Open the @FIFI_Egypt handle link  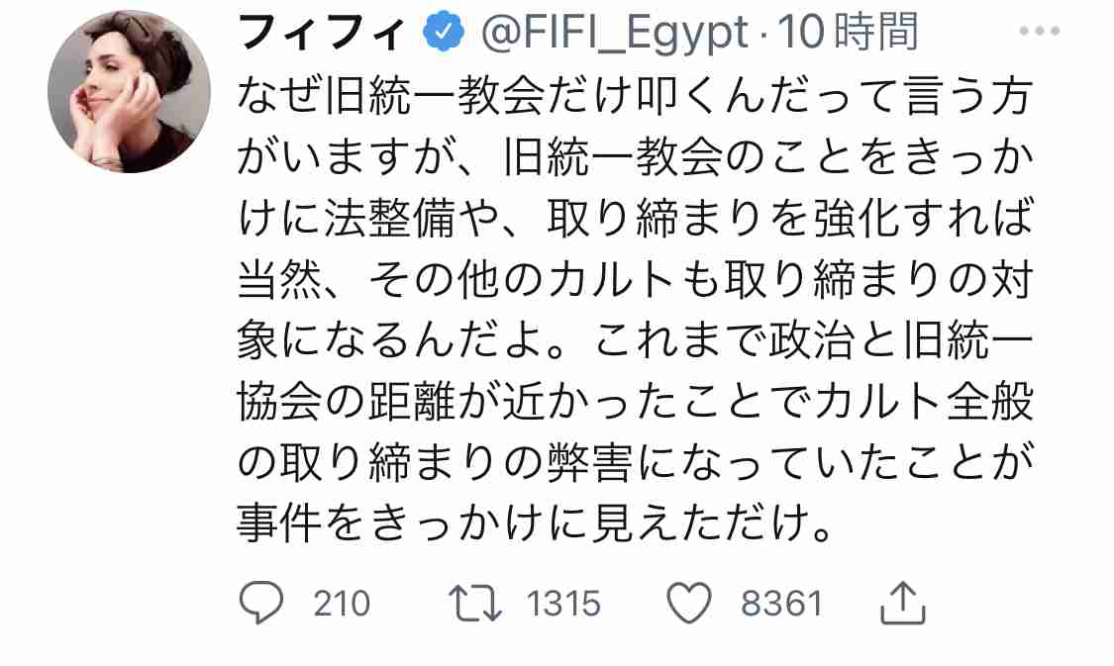615,35
